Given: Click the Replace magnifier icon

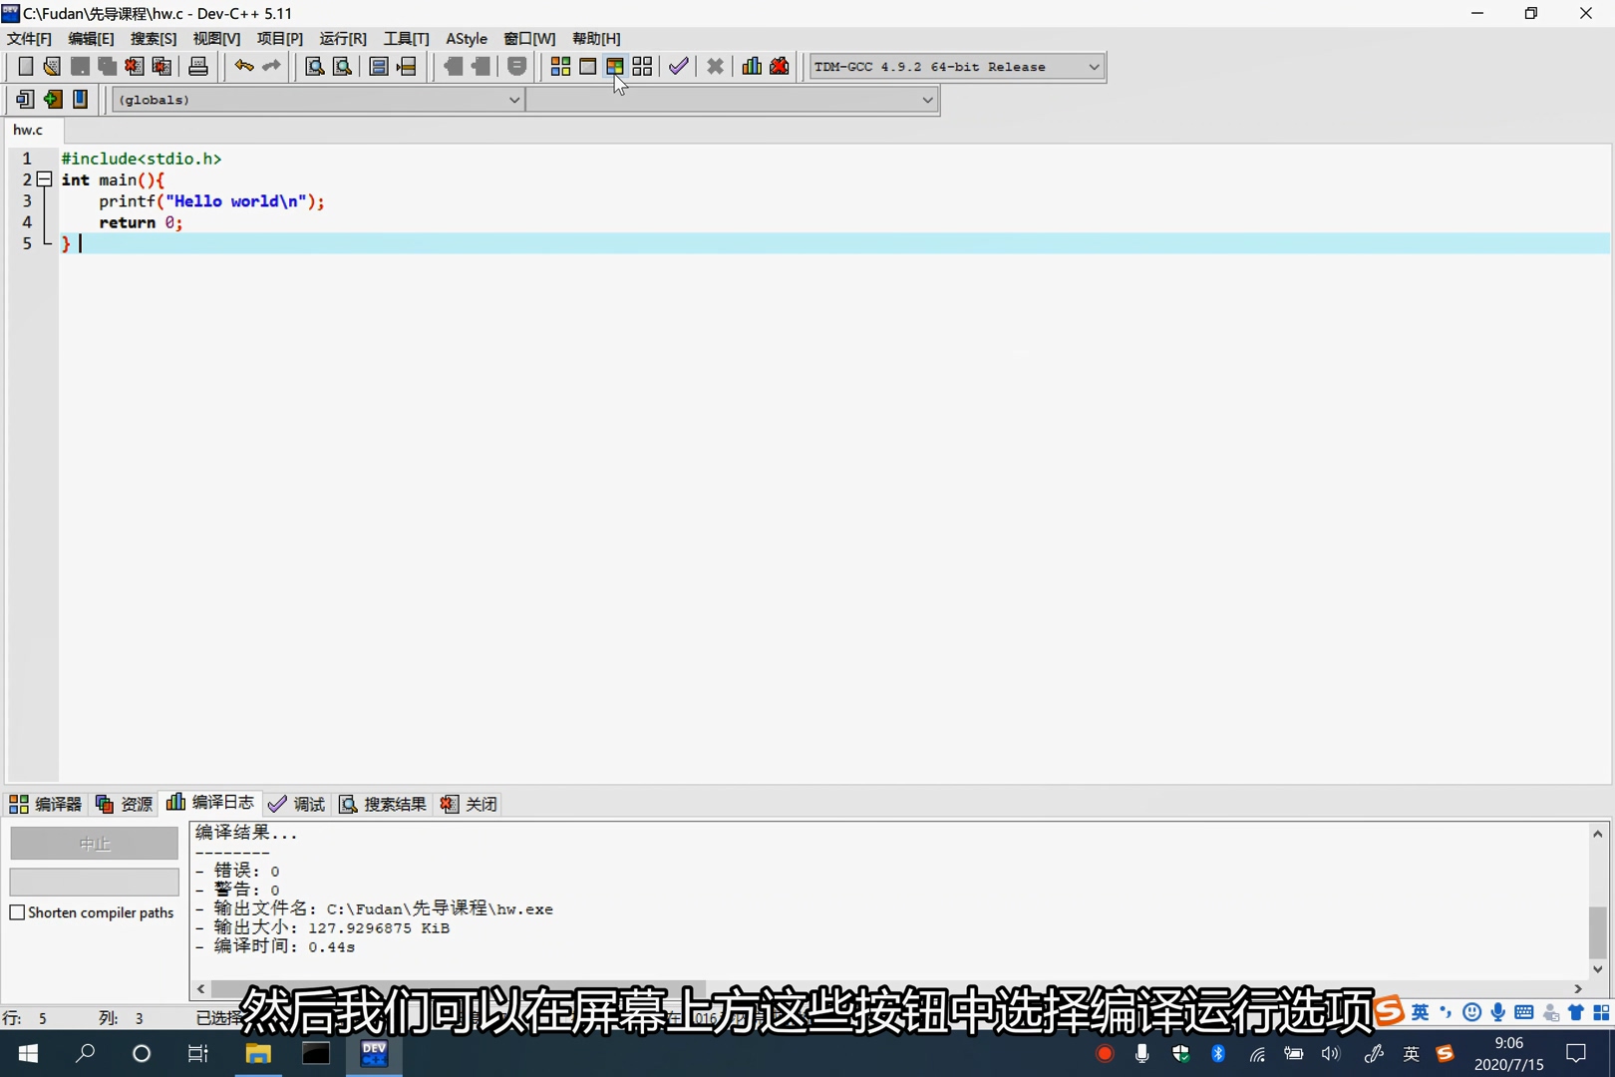Looking at the screenshot, I should point(343,67).
